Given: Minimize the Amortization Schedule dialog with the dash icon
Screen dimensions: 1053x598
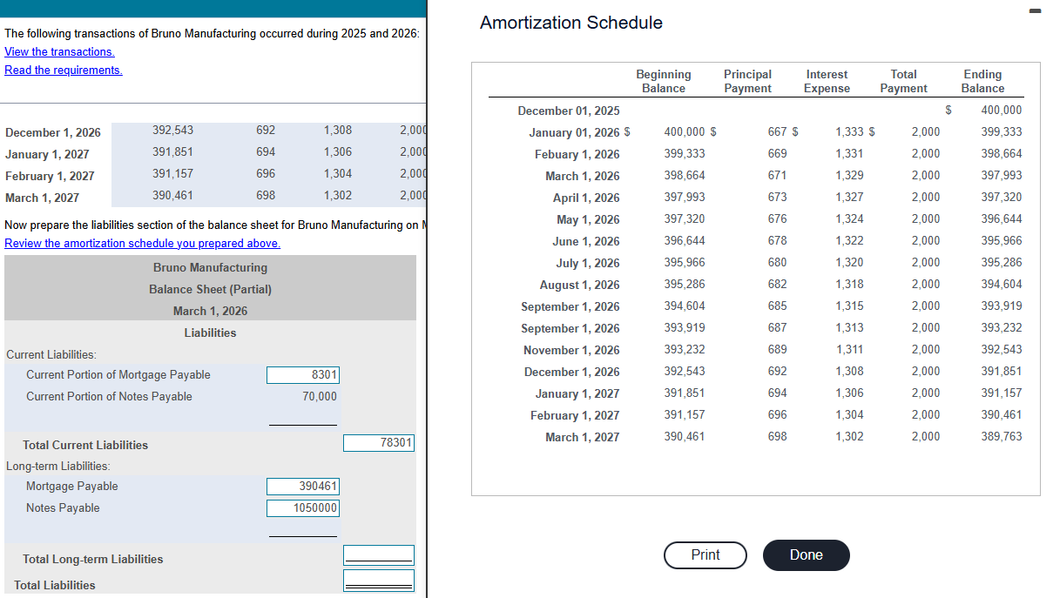Looking at the screenshot, I should [x=1034, y=11].
